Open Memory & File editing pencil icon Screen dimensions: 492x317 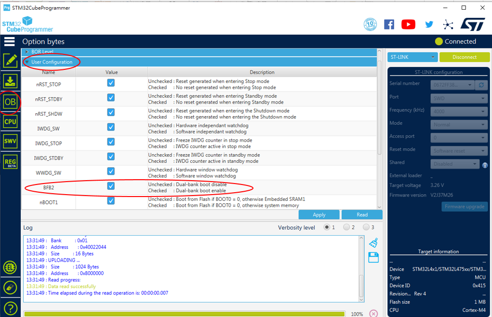tap(10, 61)
